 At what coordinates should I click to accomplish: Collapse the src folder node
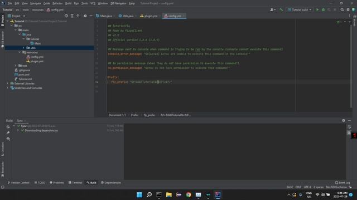pyautogui.click(x=12, y=26)
